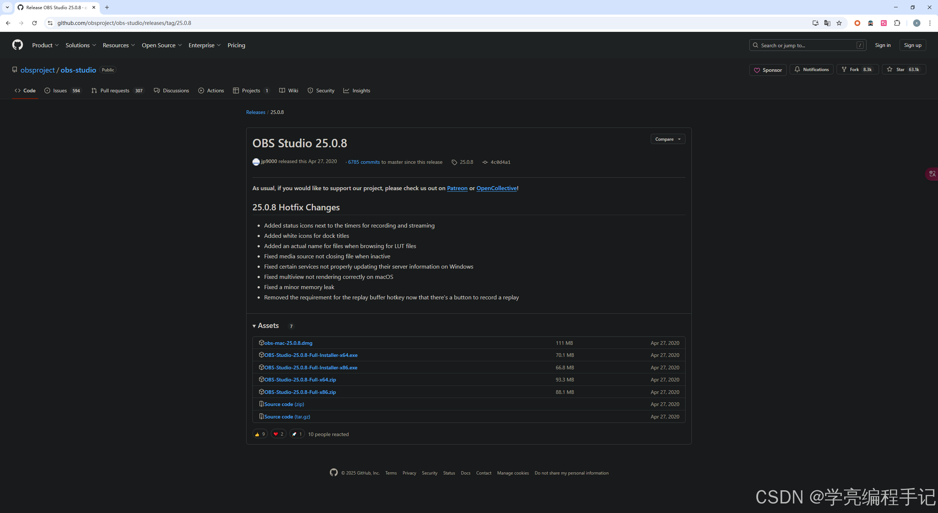Toggle the heart reaction
Image resolution: width=938 pixels, height=513 pixels.
pyautogui.click(x=278, y=434)
